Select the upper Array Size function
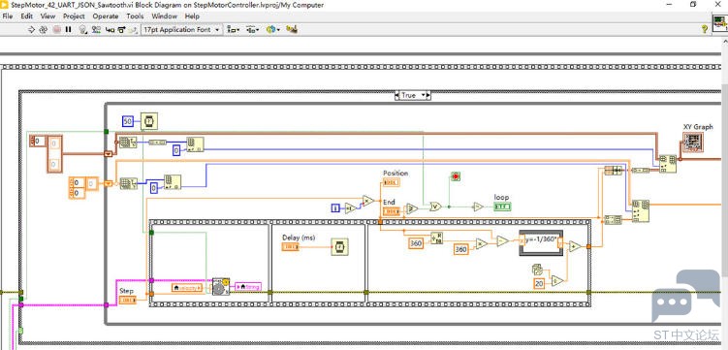The width and height of the screenshot is (728, 350). pyautogui.click(x=127, y=143)
